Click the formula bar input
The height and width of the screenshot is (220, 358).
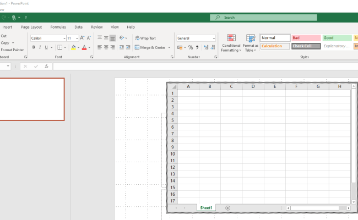(205, 67)
